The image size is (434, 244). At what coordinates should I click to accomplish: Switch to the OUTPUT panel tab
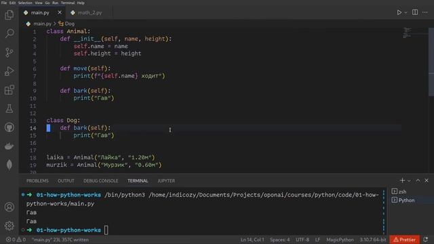point(66,181)
